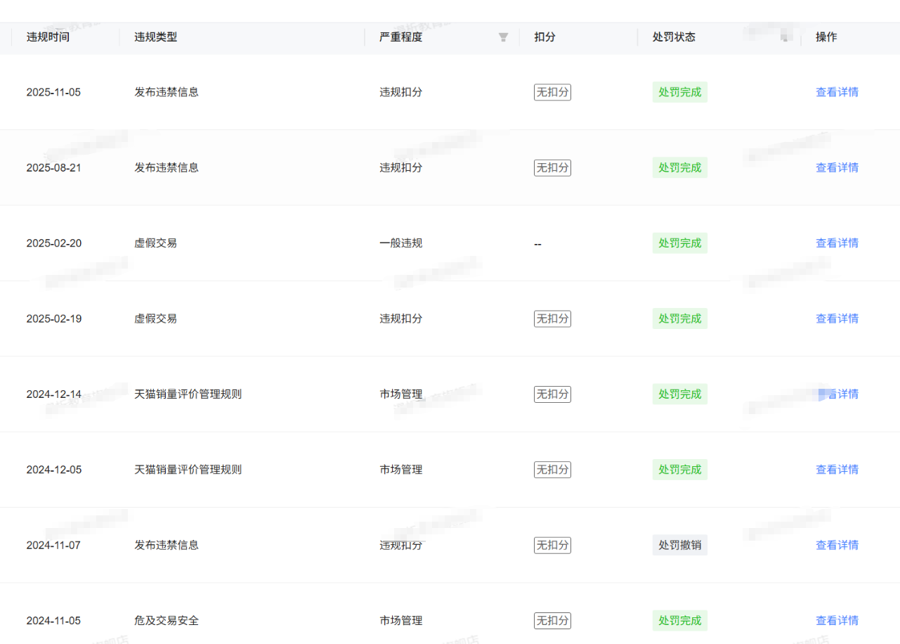
Task: Click the 无扣分 tag for 2024-11-07
Action: click(x=552, y=545)
